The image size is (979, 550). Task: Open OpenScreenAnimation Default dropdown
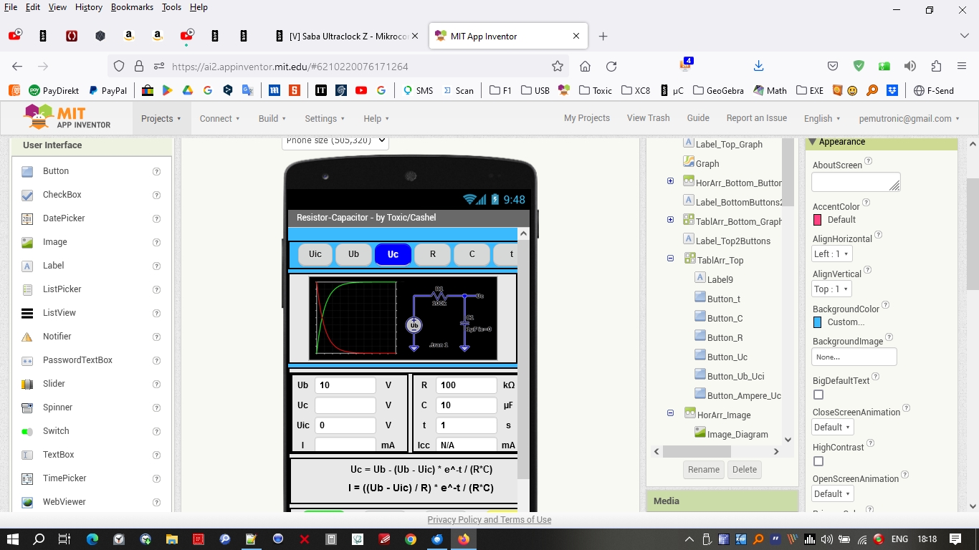[x=833, y=493]
